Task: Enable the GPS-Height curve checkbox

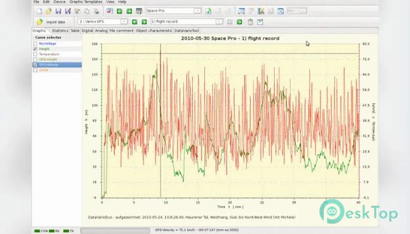Action: (x=35, y=60)
